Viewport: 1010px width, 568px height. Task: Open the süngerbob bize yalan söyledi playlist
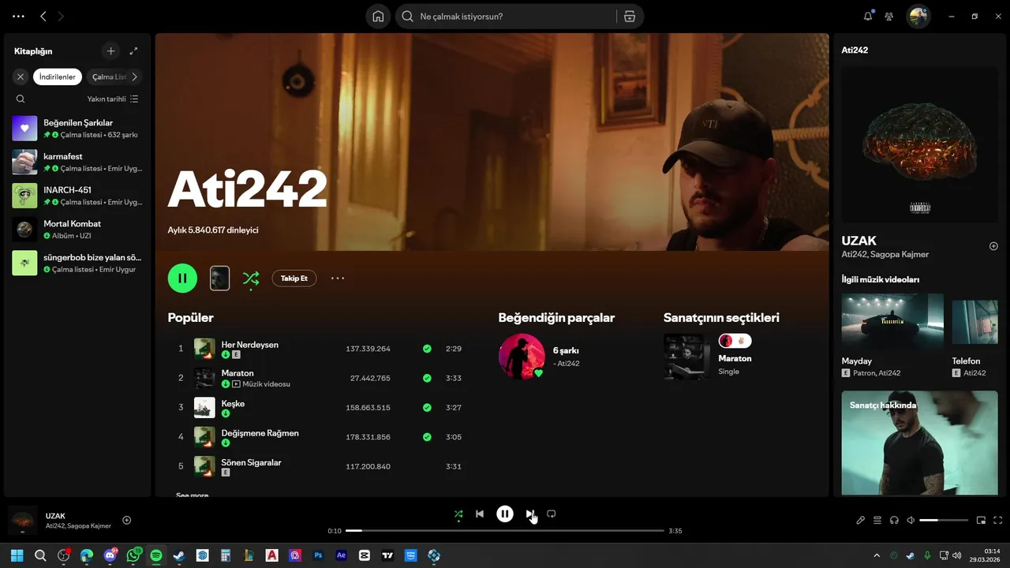77,263
